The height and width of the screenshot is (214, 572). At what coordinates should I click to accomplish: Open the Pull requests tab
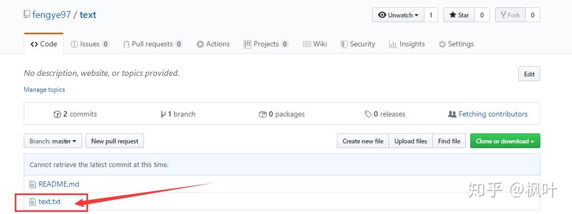[152, 44]
